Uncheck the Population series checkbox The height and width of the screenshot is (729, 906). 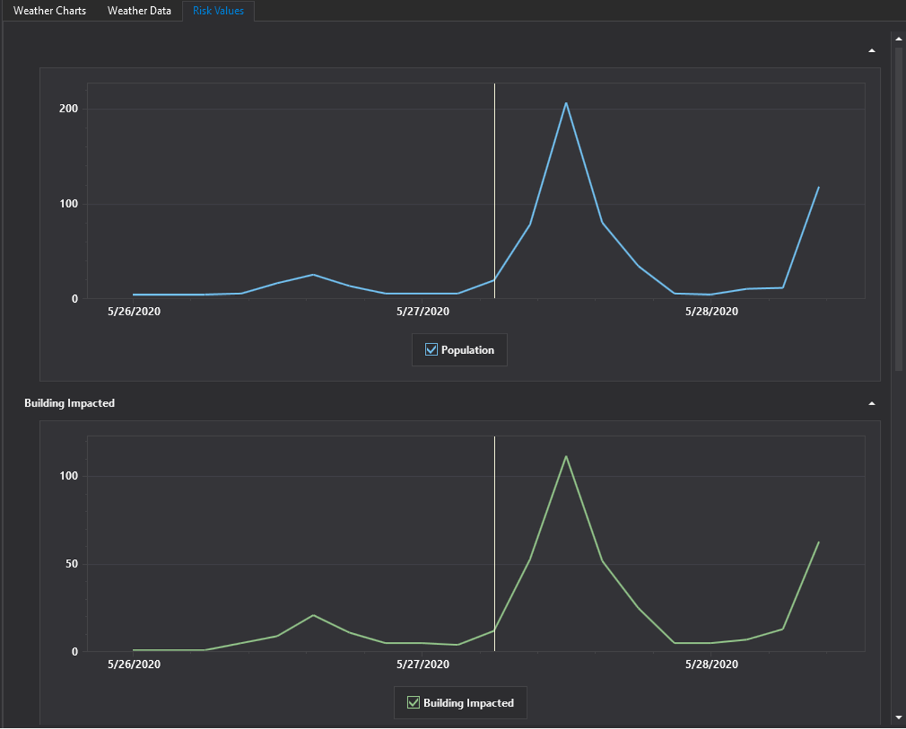(x=431, y=350)
